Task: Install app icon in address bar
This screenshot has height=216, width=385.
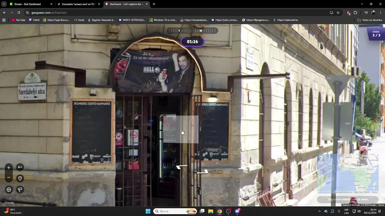Action: (331, 13)
